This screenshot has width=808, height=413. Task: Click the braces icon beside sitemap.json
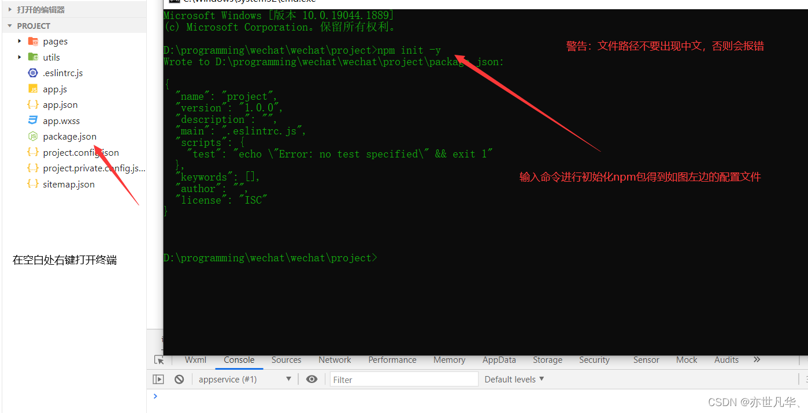[x=33, y=184]
